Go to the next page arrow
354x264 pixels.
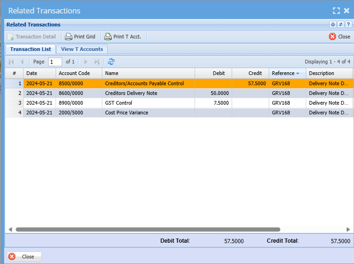85,62
